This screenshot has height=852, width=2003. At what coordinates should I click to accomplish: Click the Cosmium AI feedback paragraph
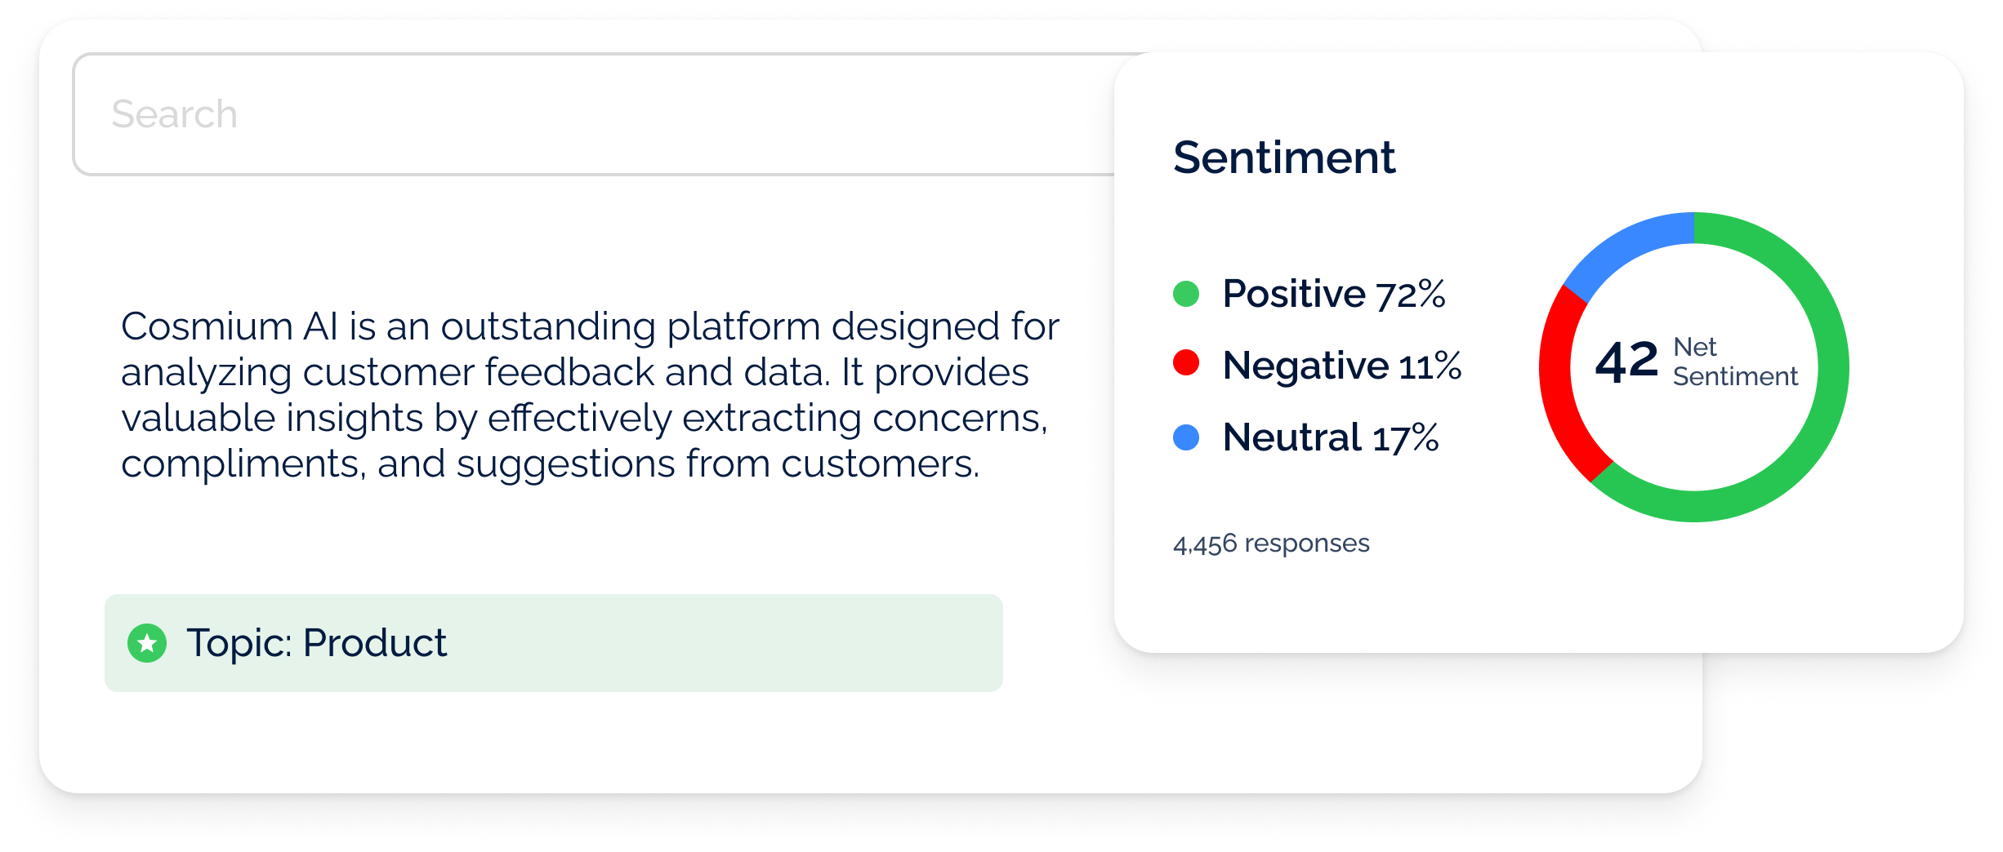click(590, 395)
